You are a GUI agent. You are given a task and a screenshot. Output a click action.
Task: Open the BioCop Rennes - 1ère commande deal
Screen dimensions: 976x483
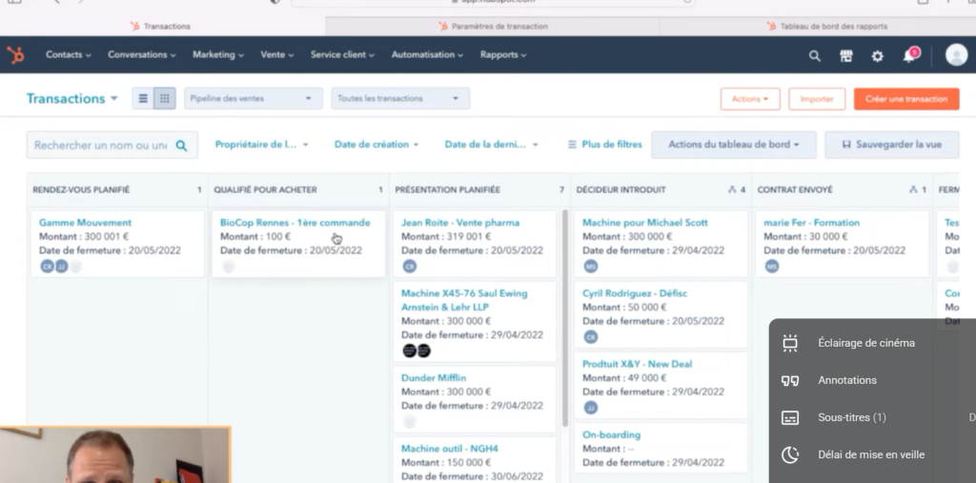(x=295, y=223)
